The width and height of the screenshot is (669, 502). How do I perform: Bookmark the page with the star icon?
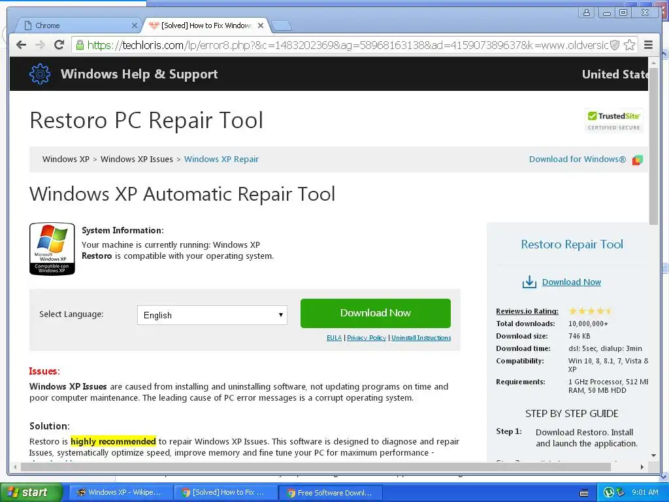pyautogui.click(x=629, y=45)
